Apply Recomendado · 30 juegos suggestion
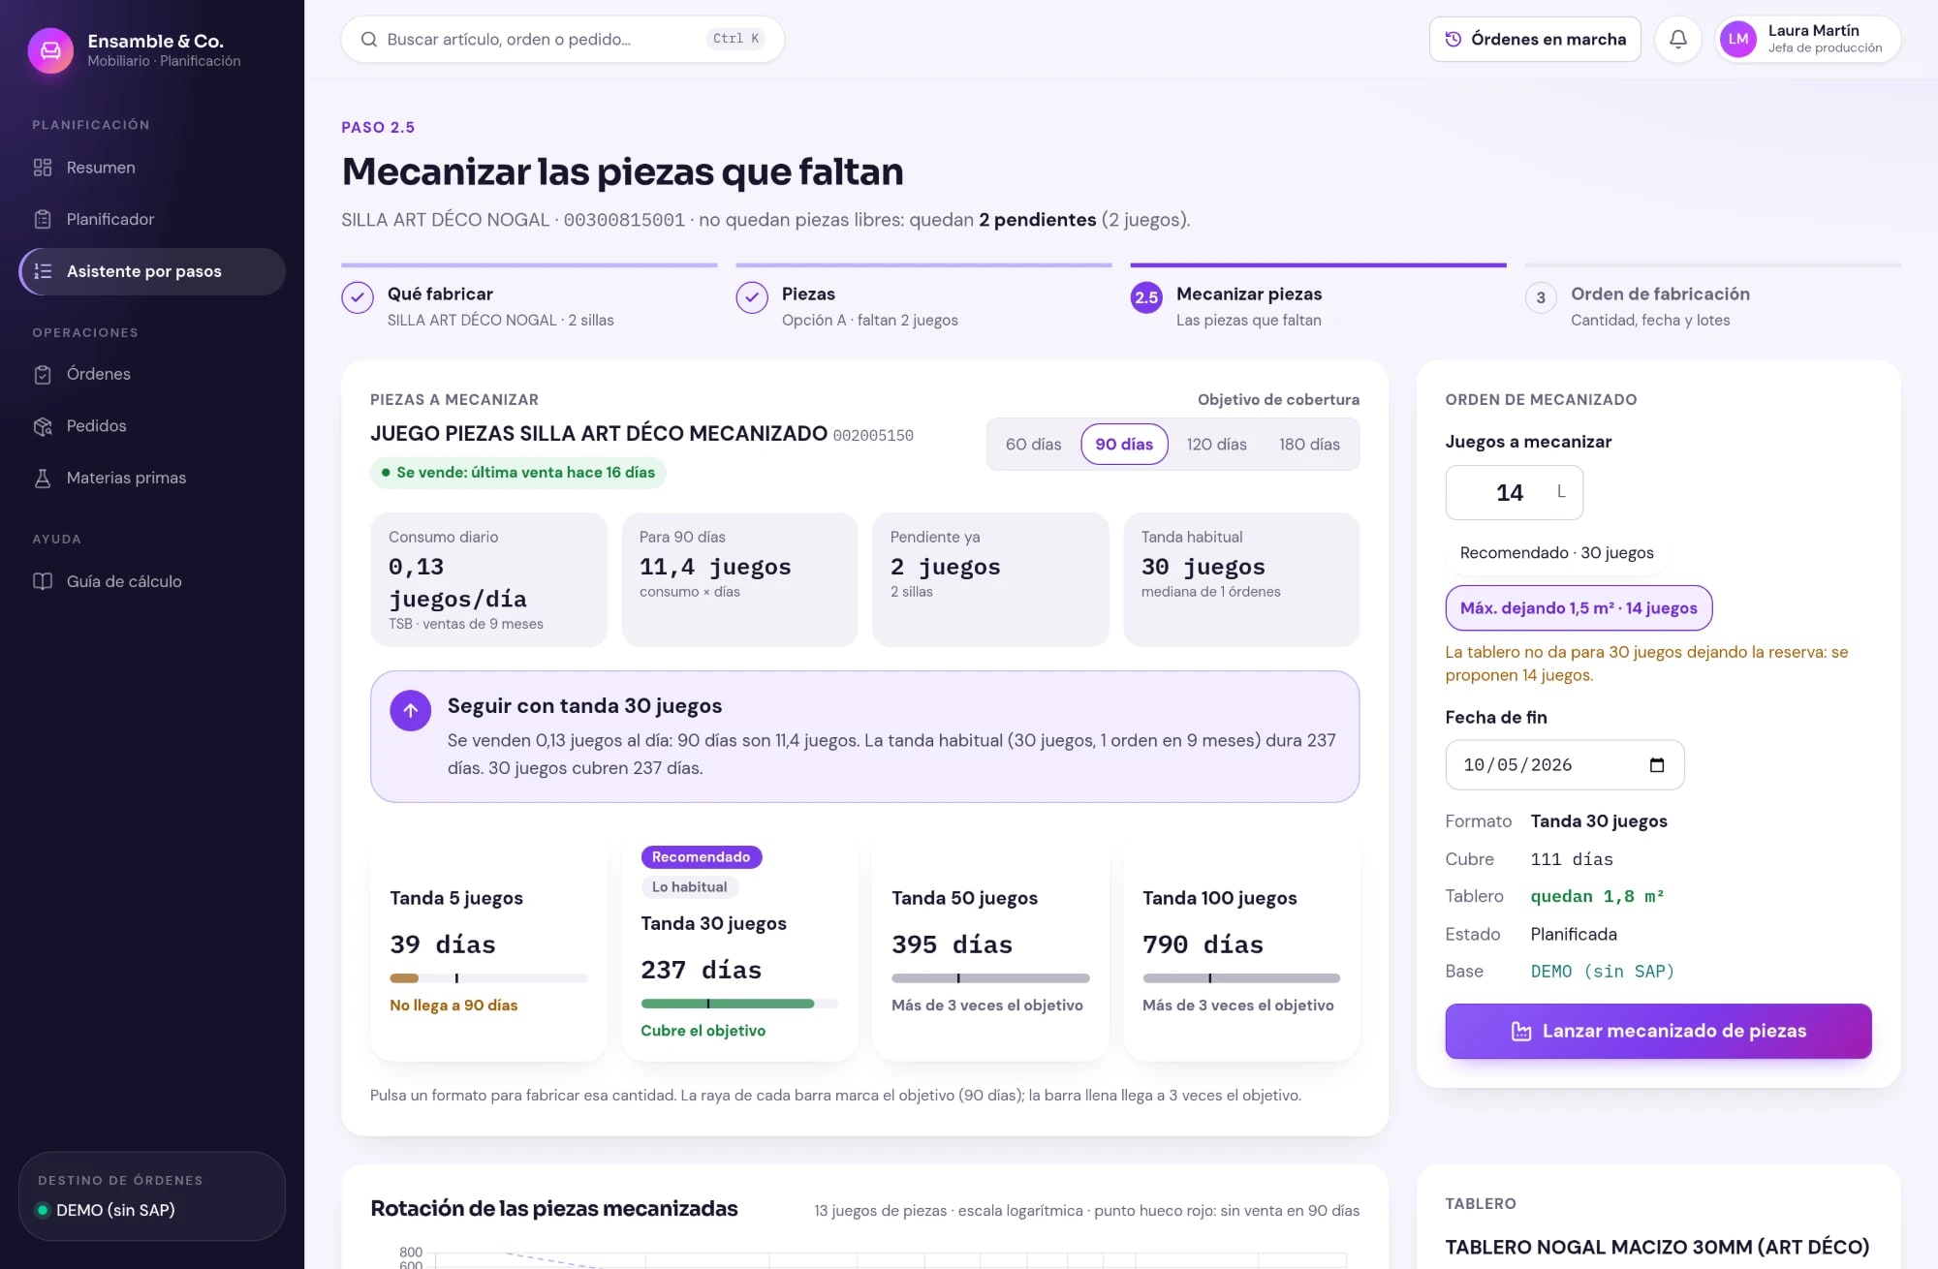Image resolution: width=1938 pixels, height=1269 pixels. pos(1556,553)
